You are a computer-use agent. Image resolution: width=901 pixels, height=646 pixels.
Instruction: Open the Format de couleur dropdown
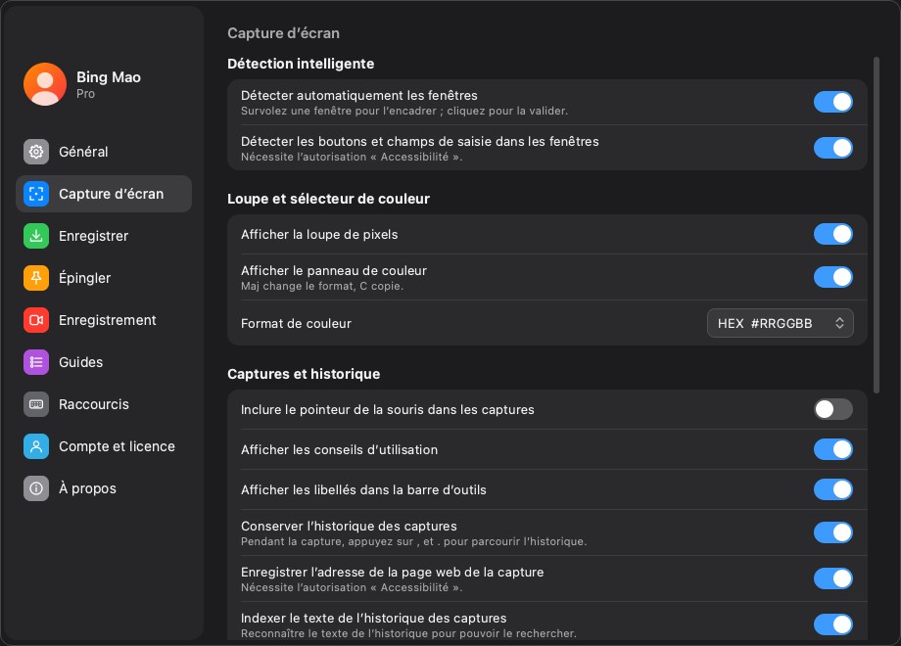tap(780, 323)
